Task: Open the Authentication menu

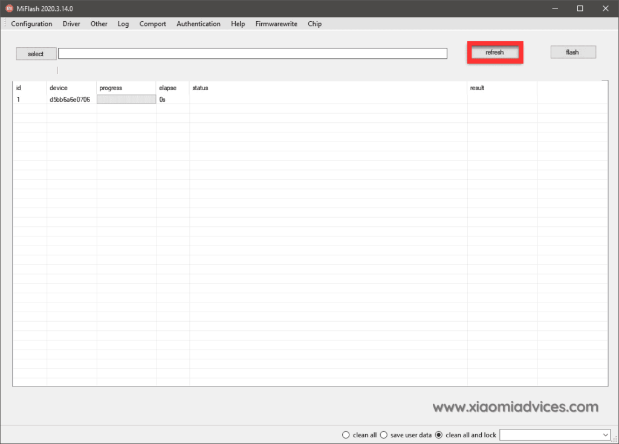Action: pyautogui.click(x=198, y=24)
